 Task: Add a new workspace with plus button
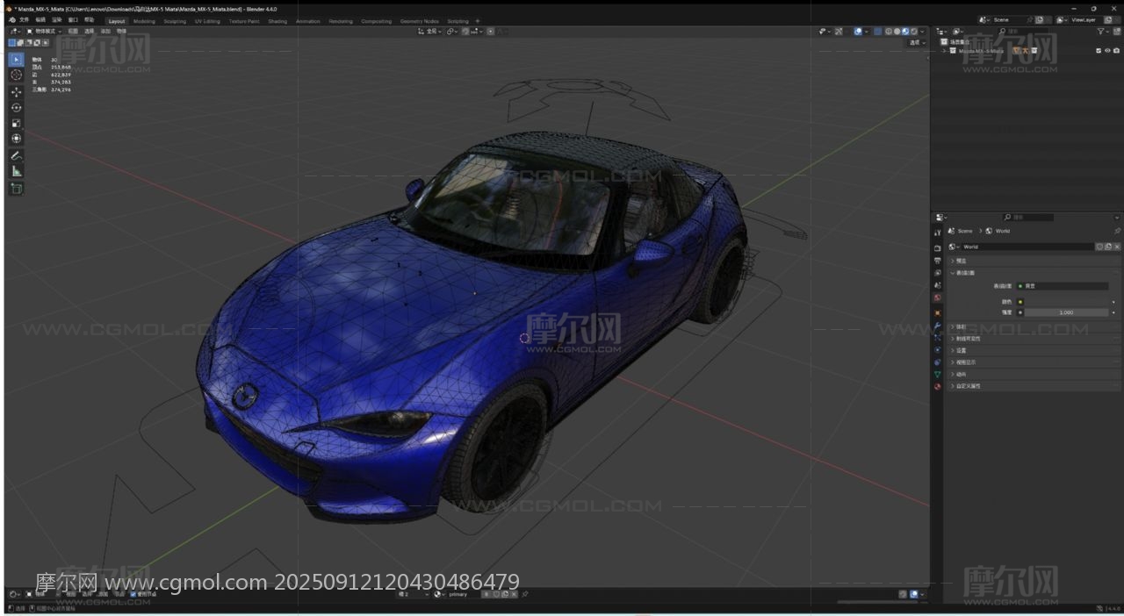(x=478, y=21)
